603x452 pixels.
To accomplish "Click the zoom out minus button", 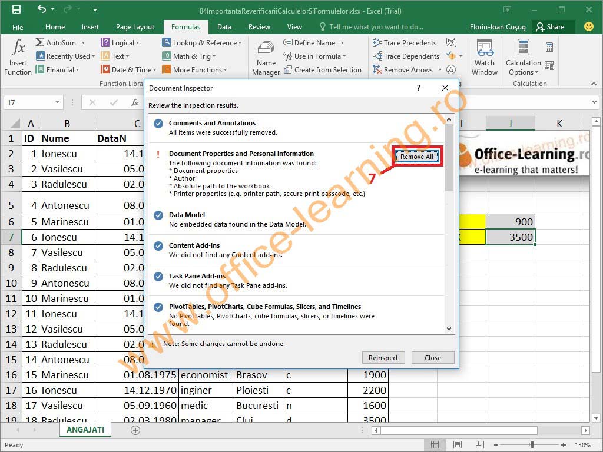I will 496,445.
